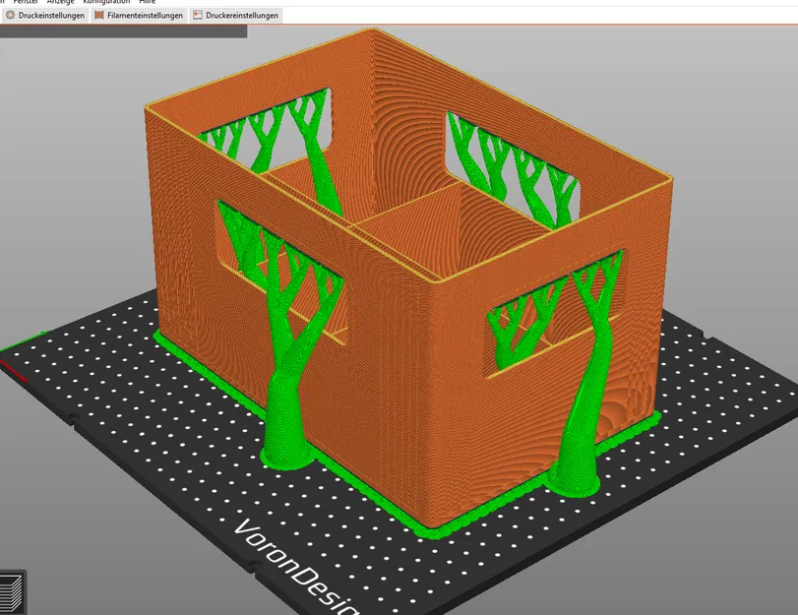This screenshot has width=798, height=615.
Task: Click the gear icon on Druckeinstellungen button
Action: [10, 15]
